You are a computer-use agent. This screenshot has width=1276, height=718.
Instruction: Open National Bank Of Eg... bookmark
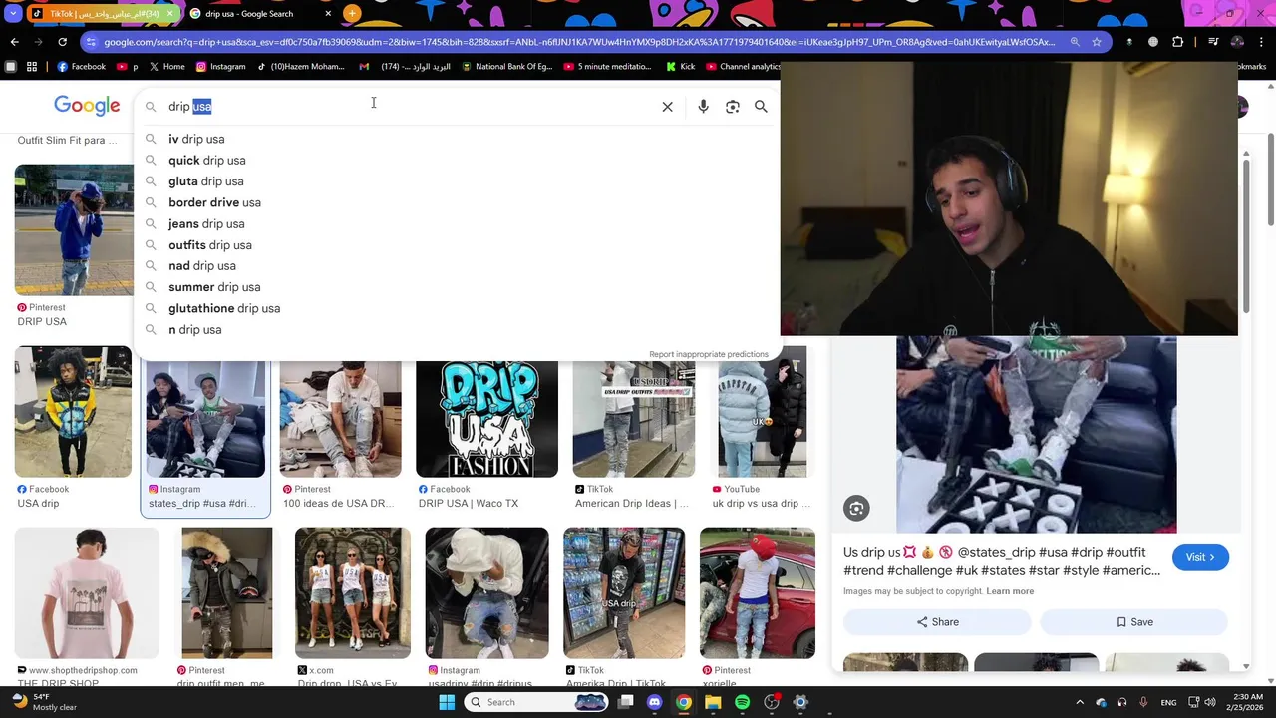[x=506, y=67]
